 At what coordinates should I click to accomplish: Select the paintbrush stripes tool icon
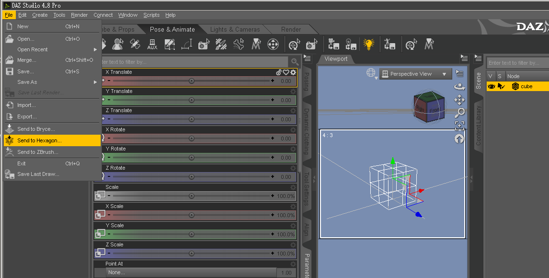point(221,44)
